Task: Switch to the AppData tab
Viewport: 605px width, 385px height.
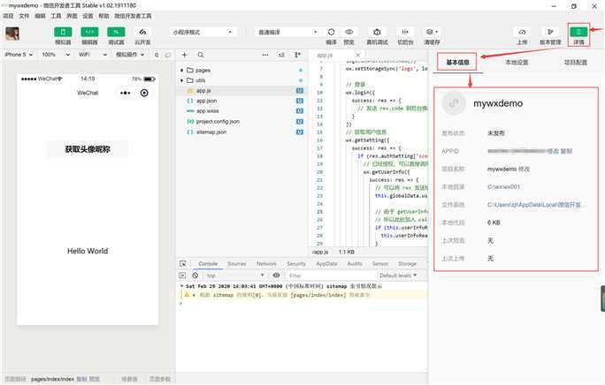Action: coord(326,264)
